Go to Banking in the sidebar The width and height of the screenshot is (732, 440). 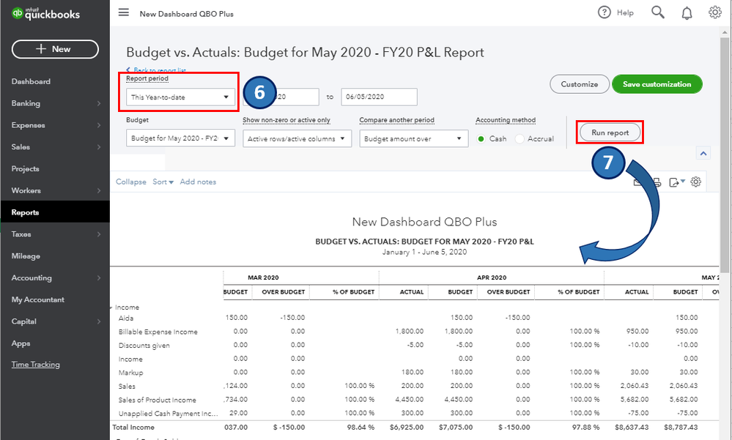click(x=26, y=103)
